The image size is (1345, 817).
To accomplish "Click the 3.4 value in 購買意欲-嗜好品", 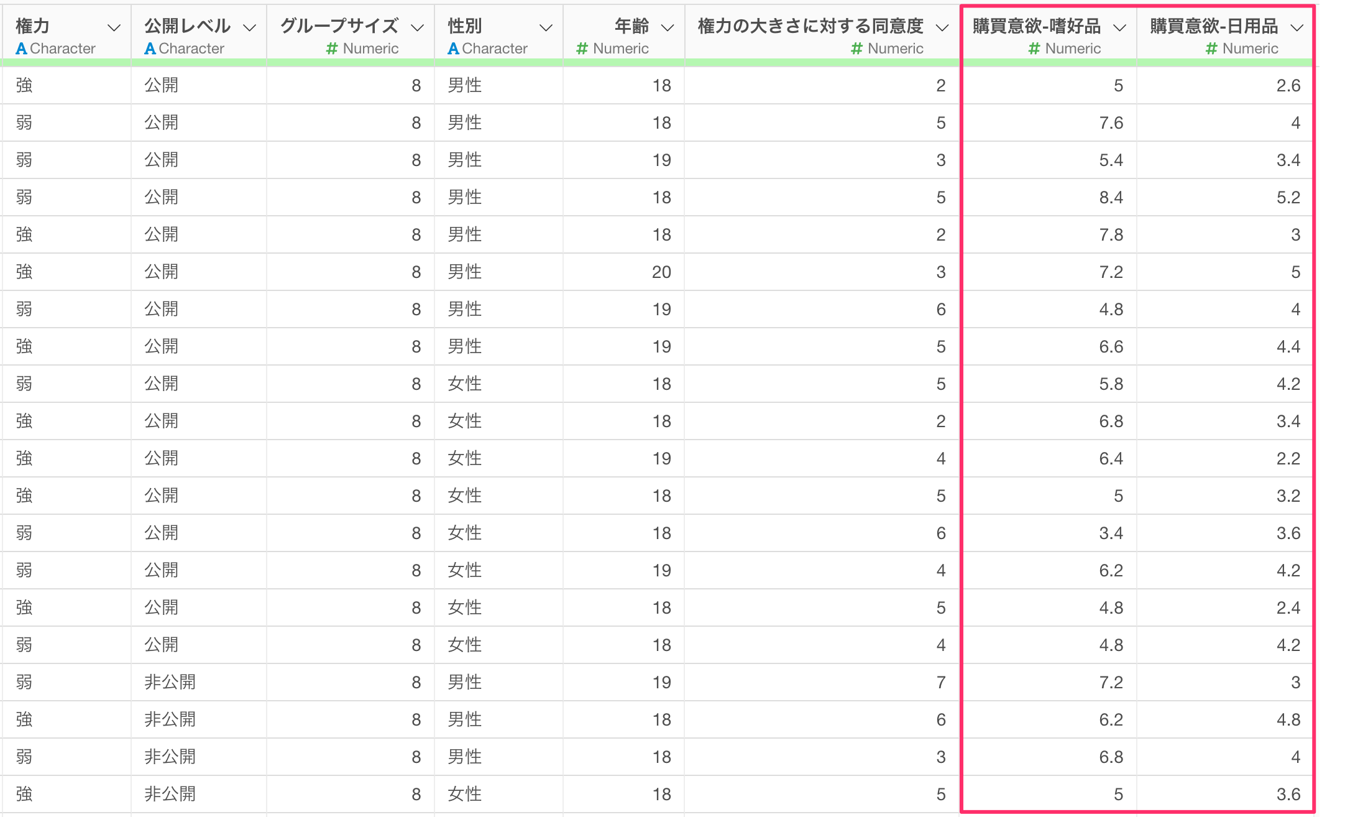I will (1111, 533).
